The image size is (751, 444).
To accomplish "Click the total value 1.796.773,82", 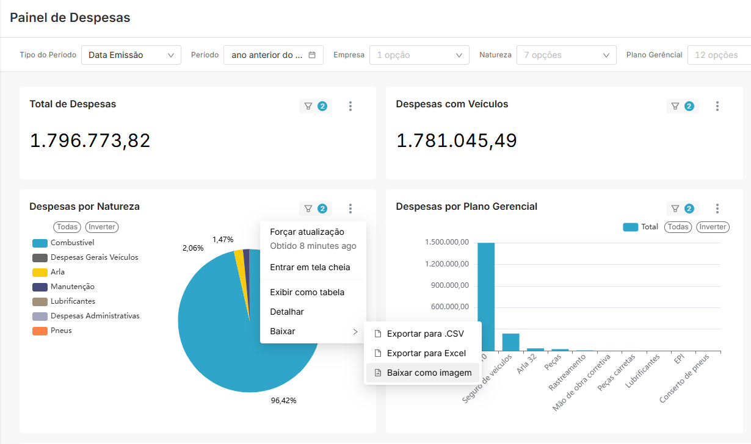I will point(90,141).
